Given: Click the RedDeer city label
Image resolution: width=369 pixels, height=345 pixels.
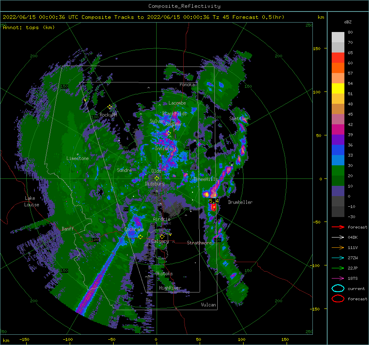Looking at the screenshot, I should pos(174,124).
